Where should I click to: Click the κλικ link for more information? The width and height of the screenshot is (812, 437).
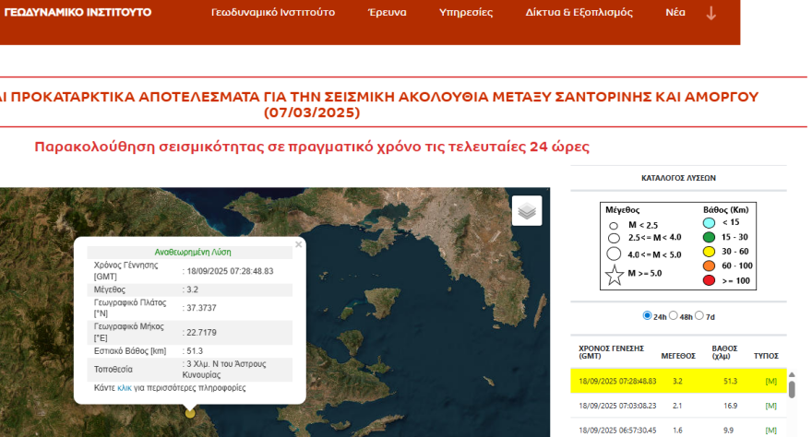[125, 388]
